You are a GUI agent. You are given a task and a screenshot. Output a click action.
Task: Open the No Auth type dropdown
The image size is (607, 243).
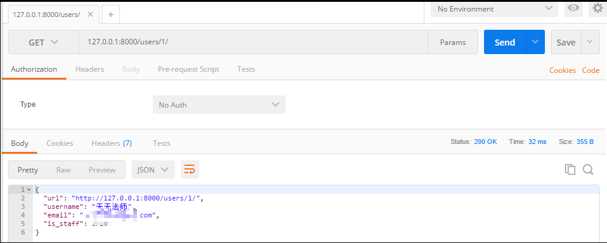coord(219,104)
